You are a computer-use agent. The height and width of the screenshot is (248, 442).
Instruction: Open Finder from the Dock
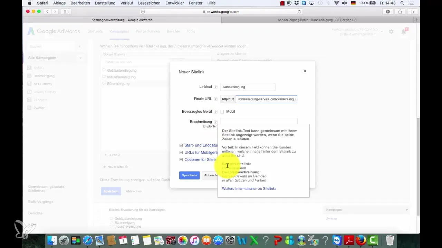pyautogui.click(x=51, y=240)
